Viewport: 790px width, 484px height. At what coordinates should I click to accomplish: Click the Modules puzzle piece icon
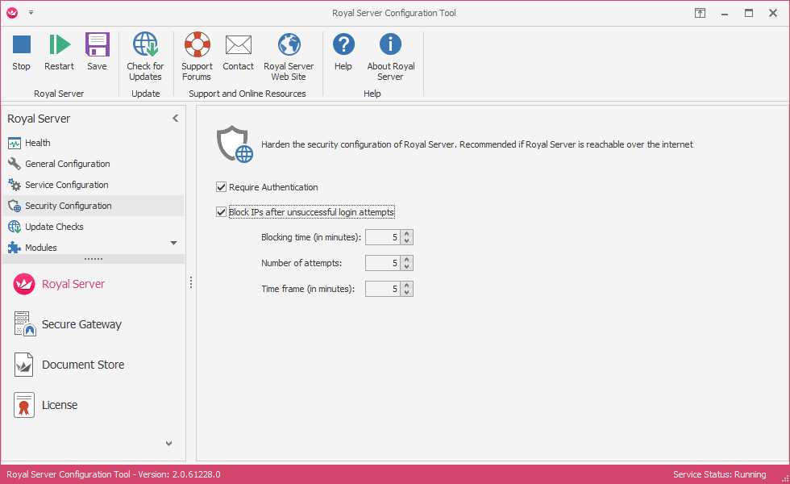(x=15, y=248)
